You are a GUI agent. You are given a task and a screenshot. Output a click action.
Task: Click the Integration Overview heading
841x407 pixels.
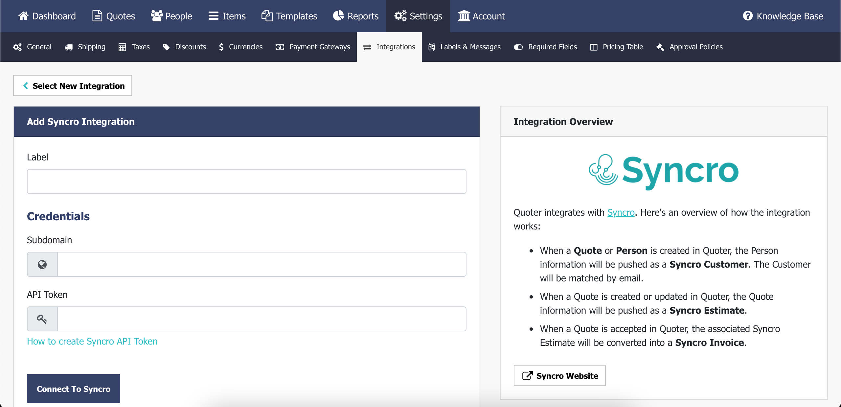pyautogui.click(x=563, y=122)
